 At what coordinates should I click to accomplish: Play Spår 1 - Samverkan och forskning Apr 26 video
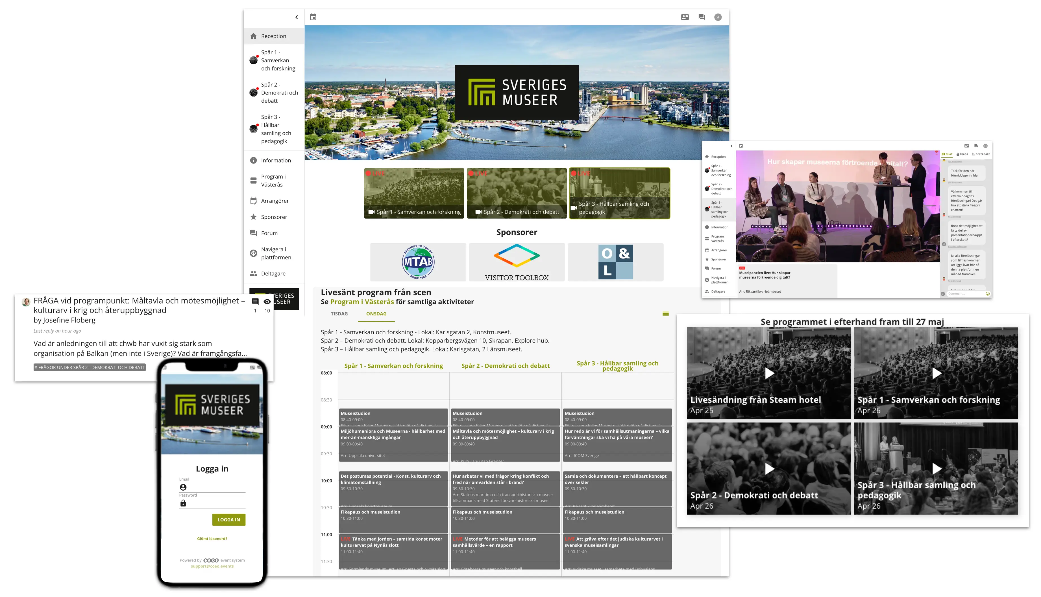(936, 373)
